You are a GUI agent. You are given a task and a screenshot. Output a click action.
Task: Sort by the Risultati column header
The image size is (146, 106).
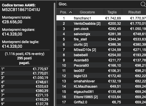click(134, 12)
